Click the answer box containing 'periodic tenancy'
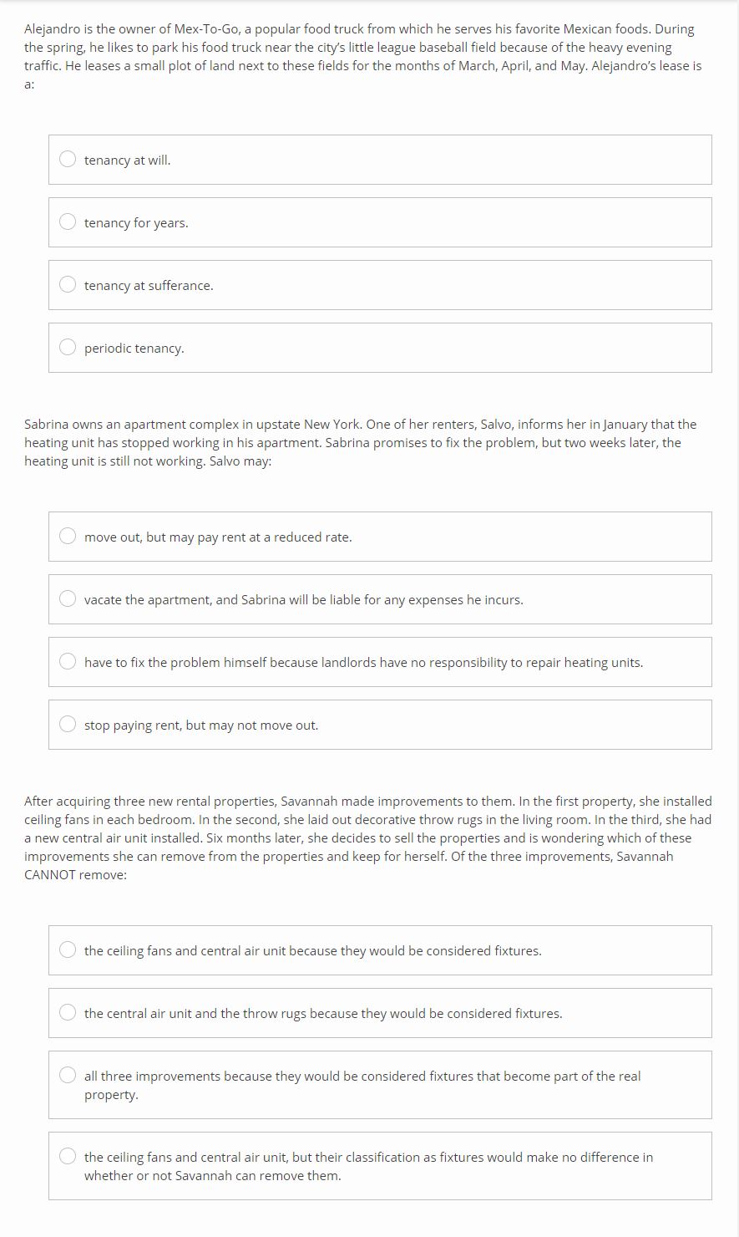 380,347
